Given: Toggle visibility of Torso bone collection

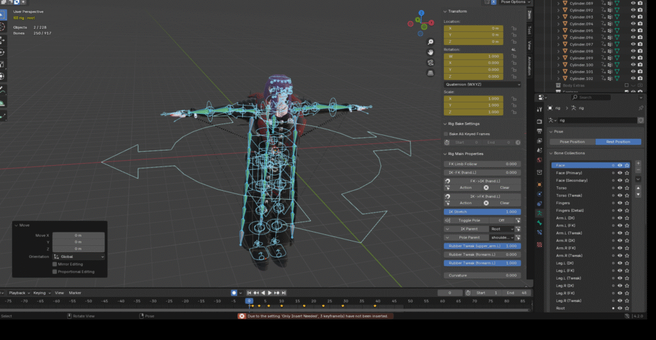Looking at the screenshot, I should [x=620, y=188].
